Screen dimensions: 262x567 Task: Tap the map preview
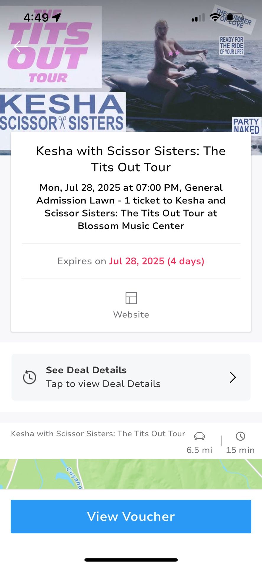click(x=131, y=474)
